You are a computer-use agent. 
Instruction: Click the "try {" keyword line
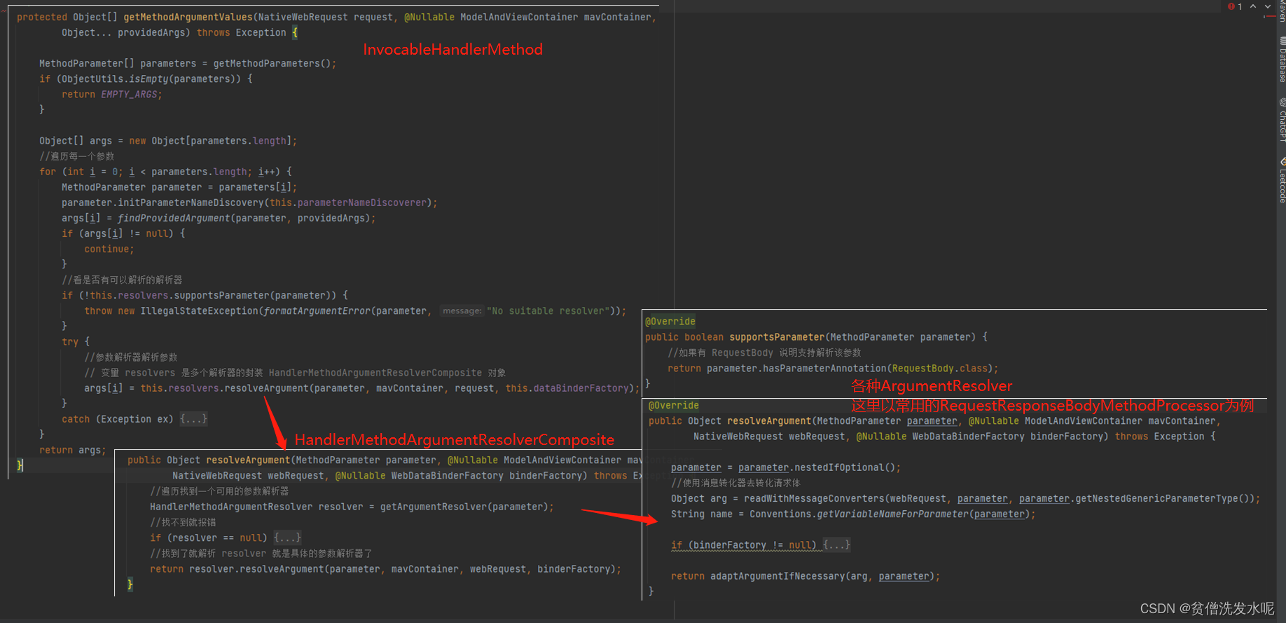point(76,341)
